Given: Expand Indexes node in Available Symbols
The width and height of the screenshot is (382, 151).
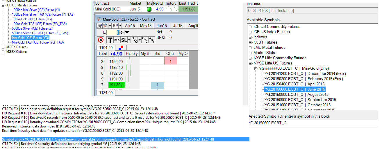Looking at the screenshot, I should pos(250,37).
